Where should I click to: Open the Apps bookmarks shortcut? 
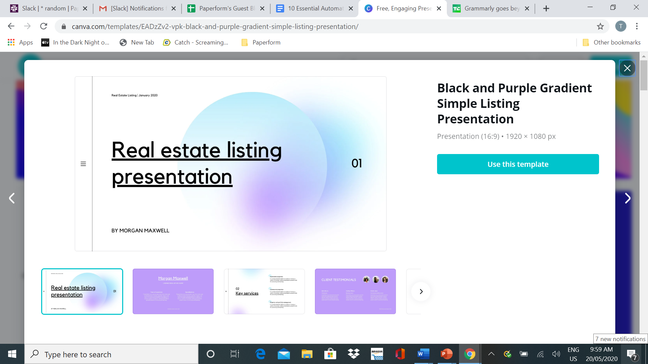(20, 42)
